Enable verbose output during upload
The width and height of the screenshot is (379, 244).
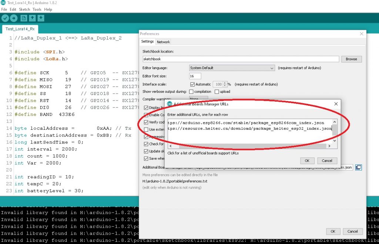217,92
